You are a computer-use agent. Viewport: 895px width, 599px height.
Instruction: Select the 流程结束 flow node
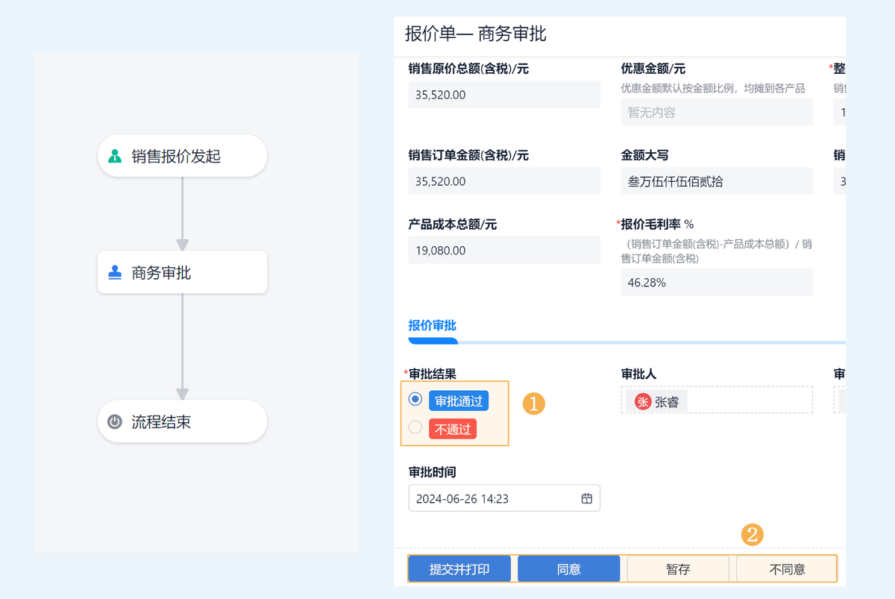click(x=182, y=421)
